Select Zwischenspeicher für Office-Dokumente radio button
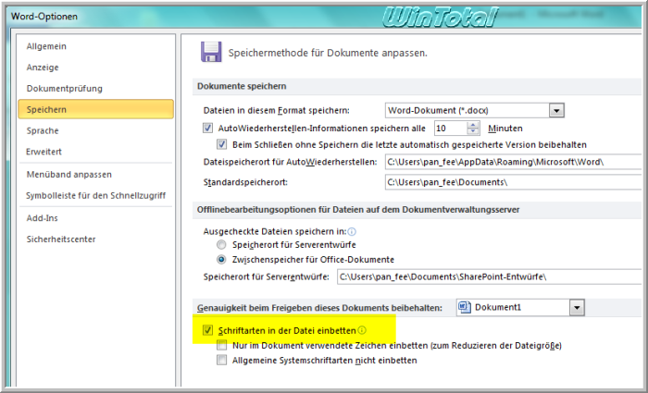648x393 pixels. [x=221, y=260]
